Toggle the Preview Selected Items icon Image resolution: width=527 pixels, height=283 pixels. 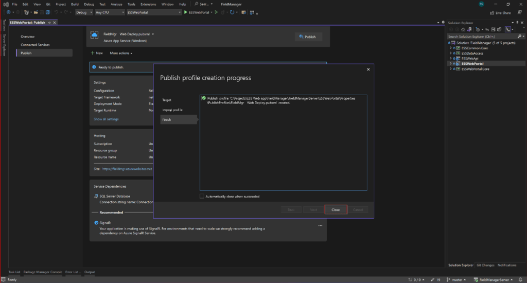click(508, 29)
